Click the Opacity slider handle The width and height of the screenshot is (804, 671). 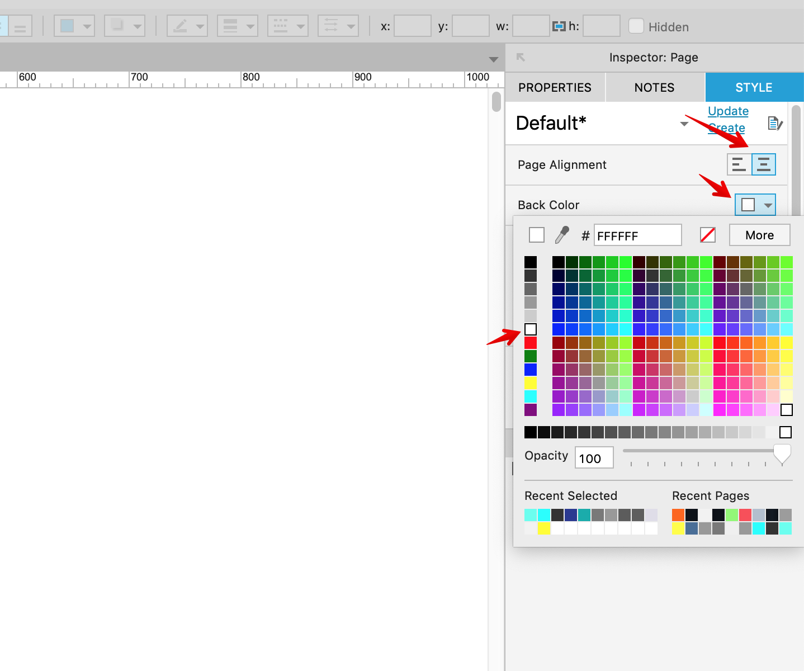pos(782,453)
